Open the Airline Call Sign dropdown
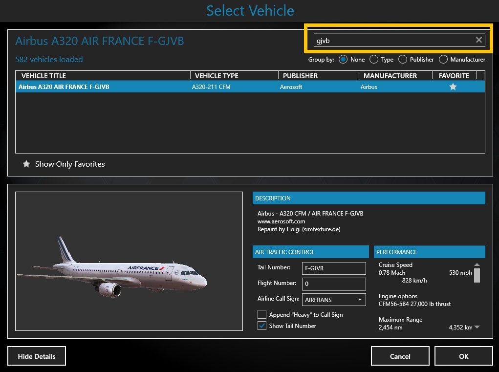 (334, 300)
